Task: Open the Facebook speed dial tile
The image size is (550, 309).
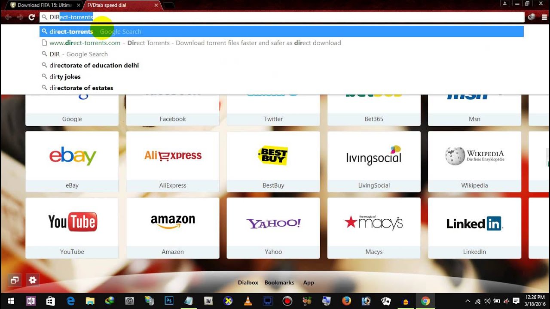Action: pyautogui.click(x=173, y=110)
